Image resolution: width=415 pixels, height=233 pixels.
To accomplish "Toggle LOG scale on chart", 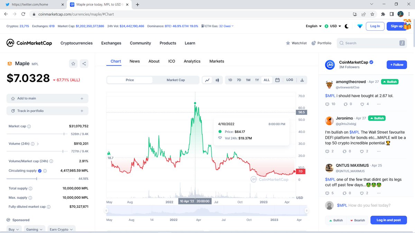I will 290,80.
